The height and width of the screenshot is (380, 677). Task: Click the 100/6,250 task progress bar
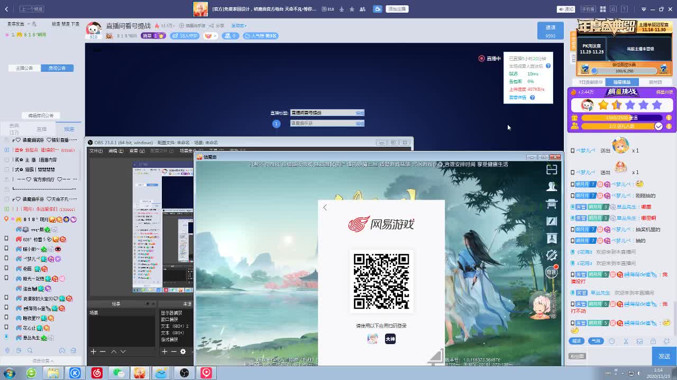(624, 71)
